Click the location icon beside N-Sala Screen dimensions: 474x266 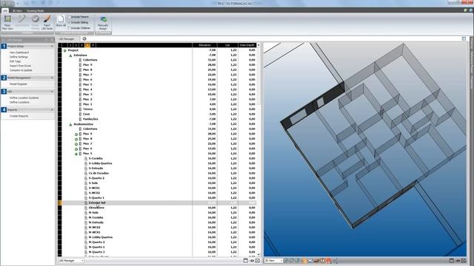[86, 213]
